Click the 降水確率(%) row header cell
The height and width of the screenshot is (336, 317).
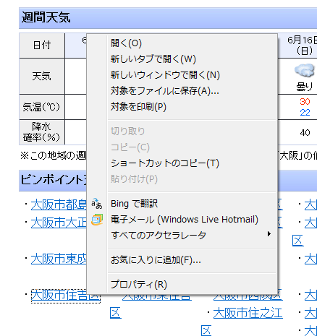click(42, 132)
